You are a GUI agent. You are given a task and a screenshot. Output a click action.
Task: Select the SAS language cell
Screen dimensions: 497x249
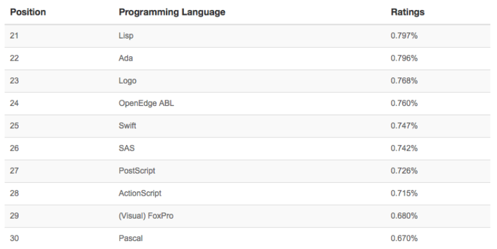click(x=127, y=148)
